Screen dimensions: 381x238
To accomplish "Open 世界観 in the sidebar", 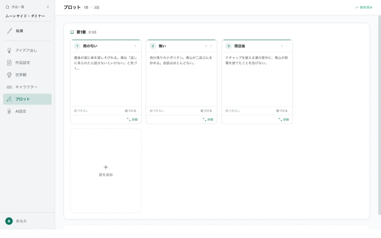I will click(x=27, y=75).
